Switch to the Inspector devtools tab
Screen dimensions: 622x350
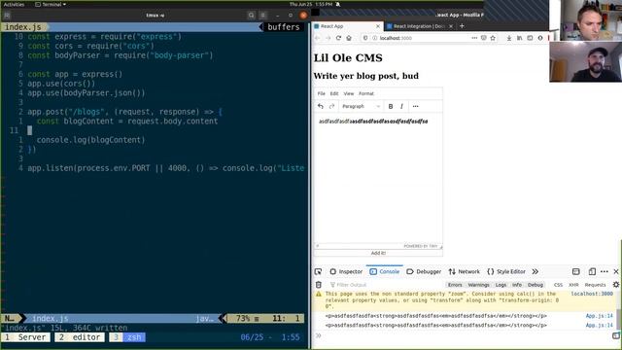[346, 272]
